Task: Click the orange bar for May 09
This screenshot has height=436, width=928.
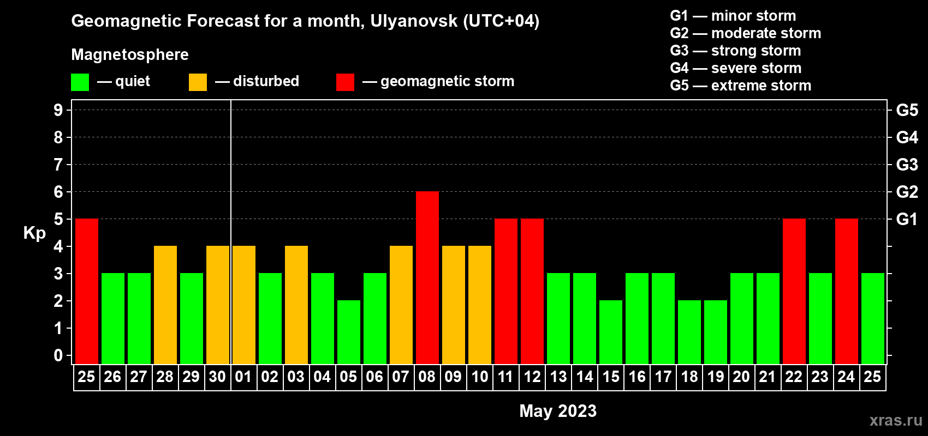Action: click(x=454, y=305)
